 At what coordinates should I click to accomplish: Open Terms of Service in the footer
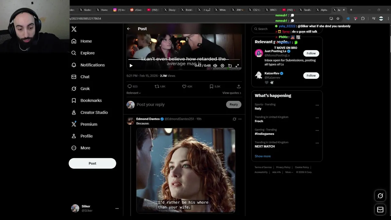[x=263, y=167]
